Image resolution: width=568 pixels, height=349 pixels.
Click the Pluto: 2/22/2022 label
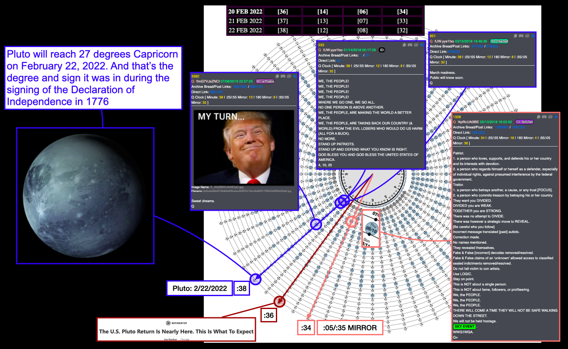click(200, 288)
